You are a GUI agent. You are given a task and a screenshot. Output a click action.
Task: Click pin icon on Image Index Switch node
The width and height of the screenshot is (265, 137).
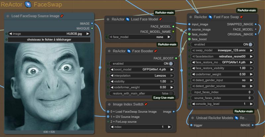[146, 104]
